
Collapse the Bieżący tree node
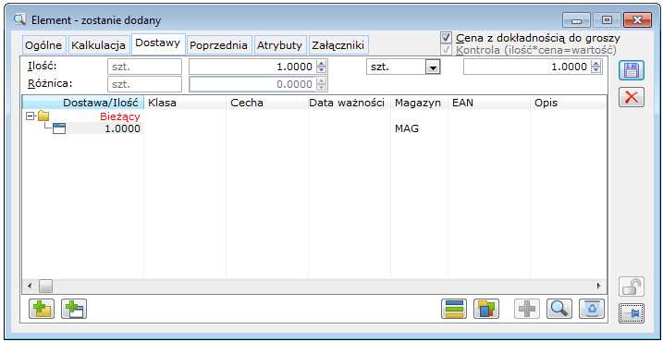(30, 116)
